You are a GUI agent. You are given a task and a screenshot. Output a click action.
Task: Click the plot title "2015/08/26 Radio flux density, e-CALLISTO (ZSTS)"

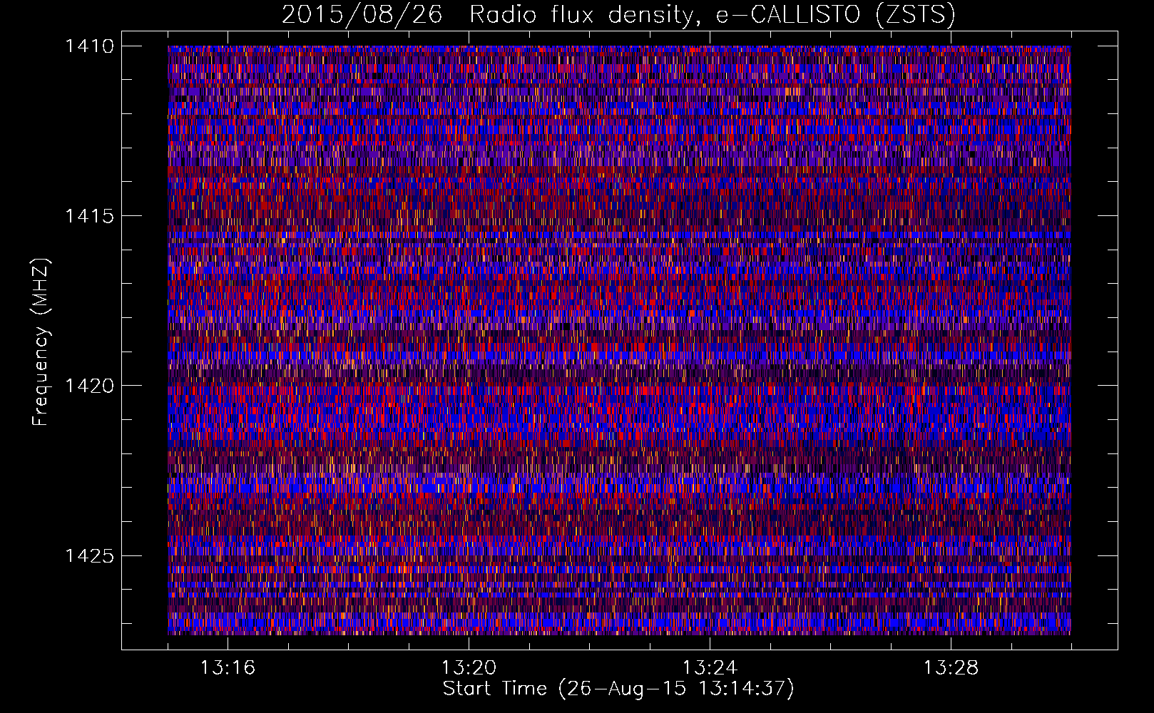click(618, 15)
